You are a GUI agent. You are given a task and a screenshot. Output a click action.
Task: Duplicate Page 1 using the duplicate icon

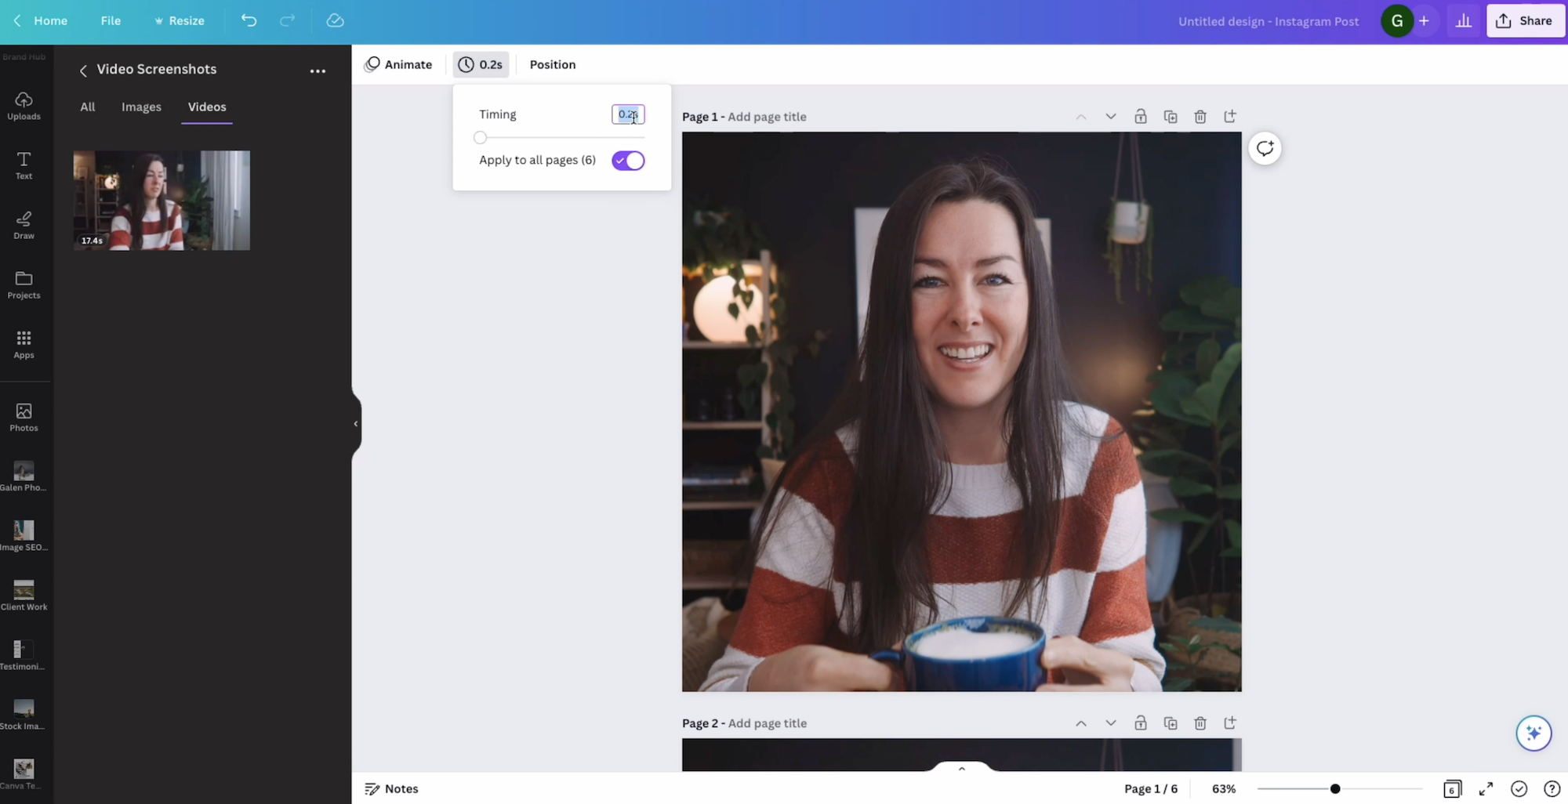click(x=1171, y=116)
